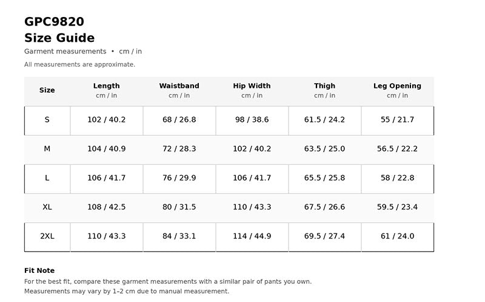This screenshot has height=302, width=485.
Task: Select the L size row label
Action: point(47,178)
